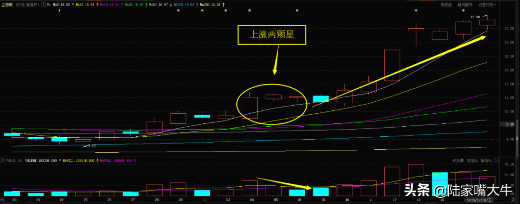The width and height of the screenshot is (520, 204).
Task: Click the star marker above date 06
Action: tap(297, 11)
